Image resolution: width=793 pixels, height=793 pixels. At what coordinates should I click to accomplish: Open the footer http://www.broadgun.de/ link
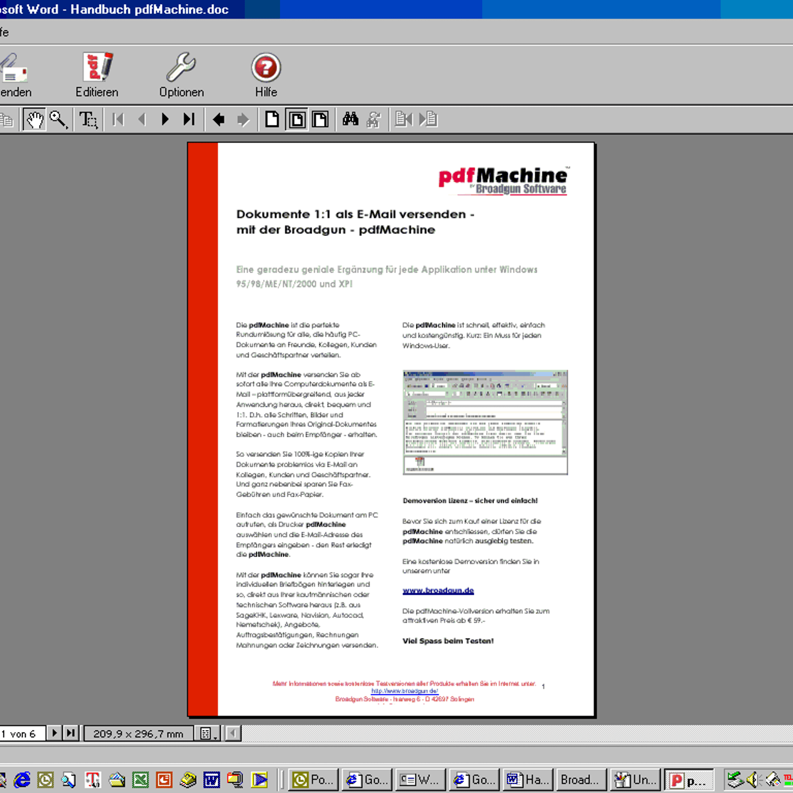coord(404,691)
